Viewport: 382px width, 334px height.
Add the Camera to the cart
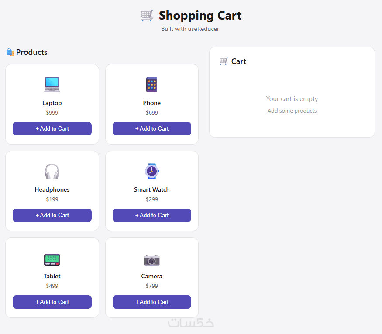(x=151, y=302)
